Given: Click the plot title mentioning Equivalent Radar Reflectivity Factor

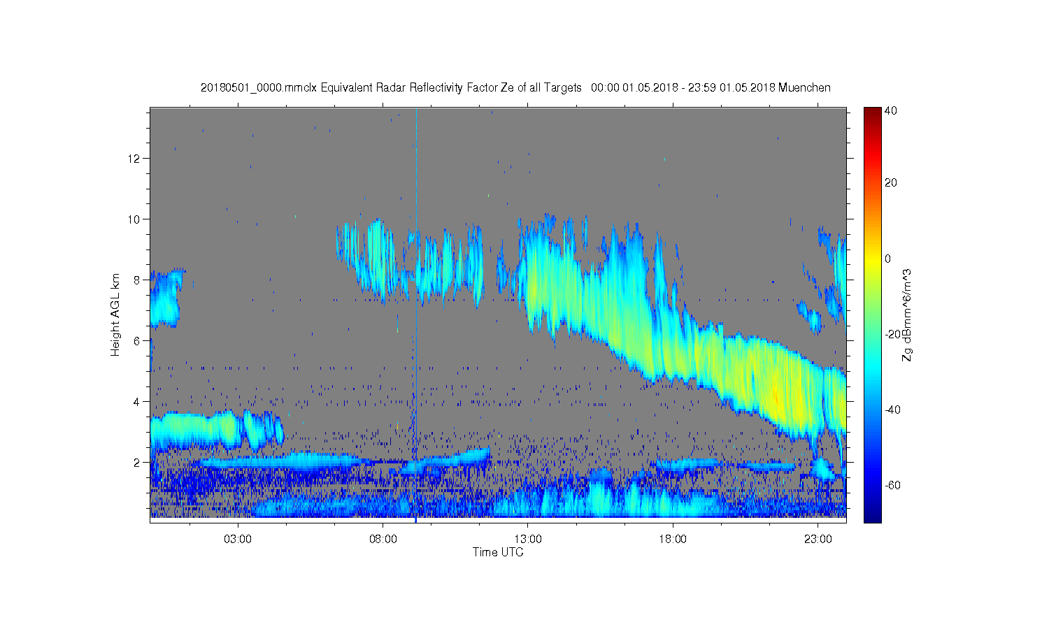Looking at the screenshot, I should click(x=515, y=88).
